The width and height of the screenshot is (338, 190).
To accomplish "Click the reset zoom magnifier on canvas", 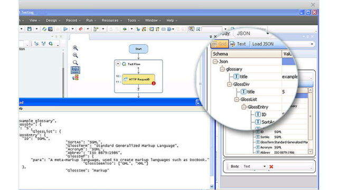I will pos(75,62).
